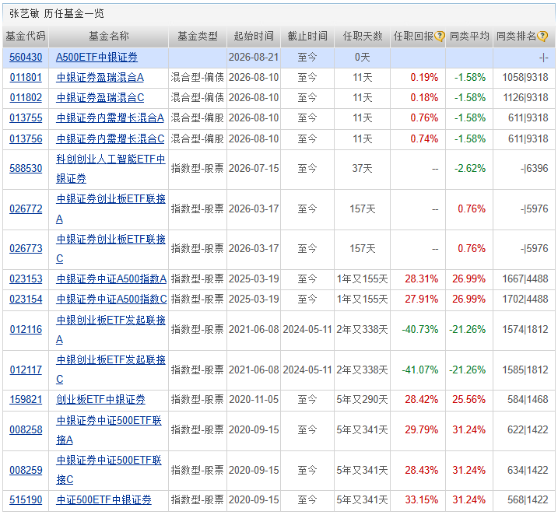Open fund code 013756 link
This screenshot has width=558, height=515.
[x=26, y=138]
